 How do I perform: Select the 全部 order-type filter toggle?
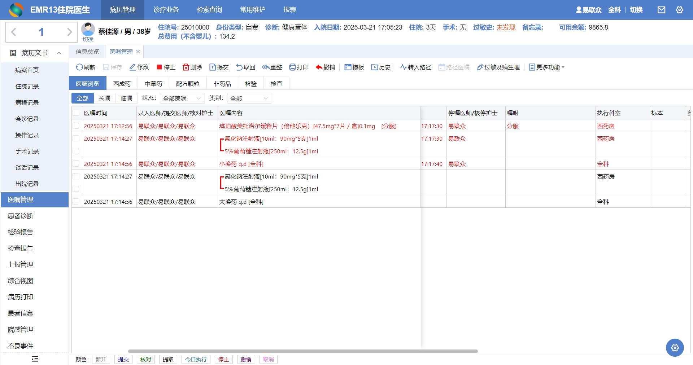tap(83, 98)
